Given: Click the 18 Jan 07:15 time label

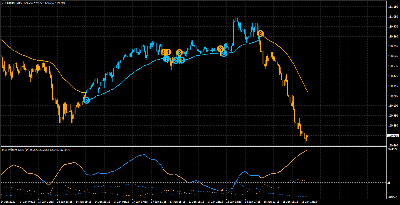Looking at the screenshot, I should 253,202.
